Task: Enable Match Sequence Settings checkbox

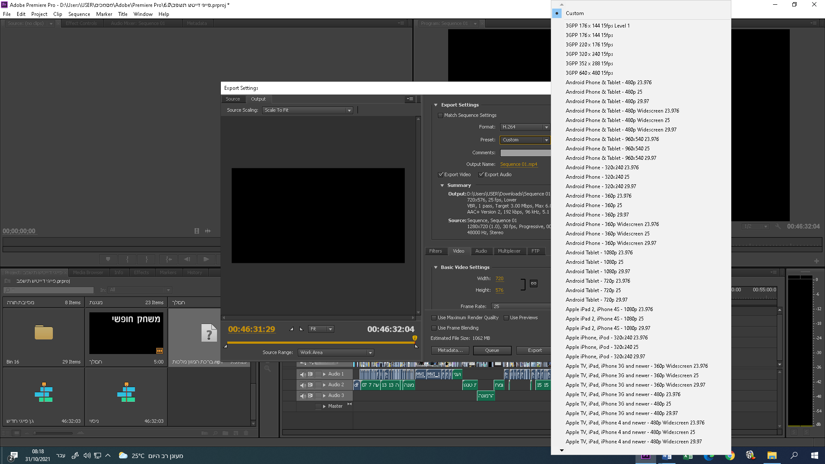Action: tap(440, 116)
